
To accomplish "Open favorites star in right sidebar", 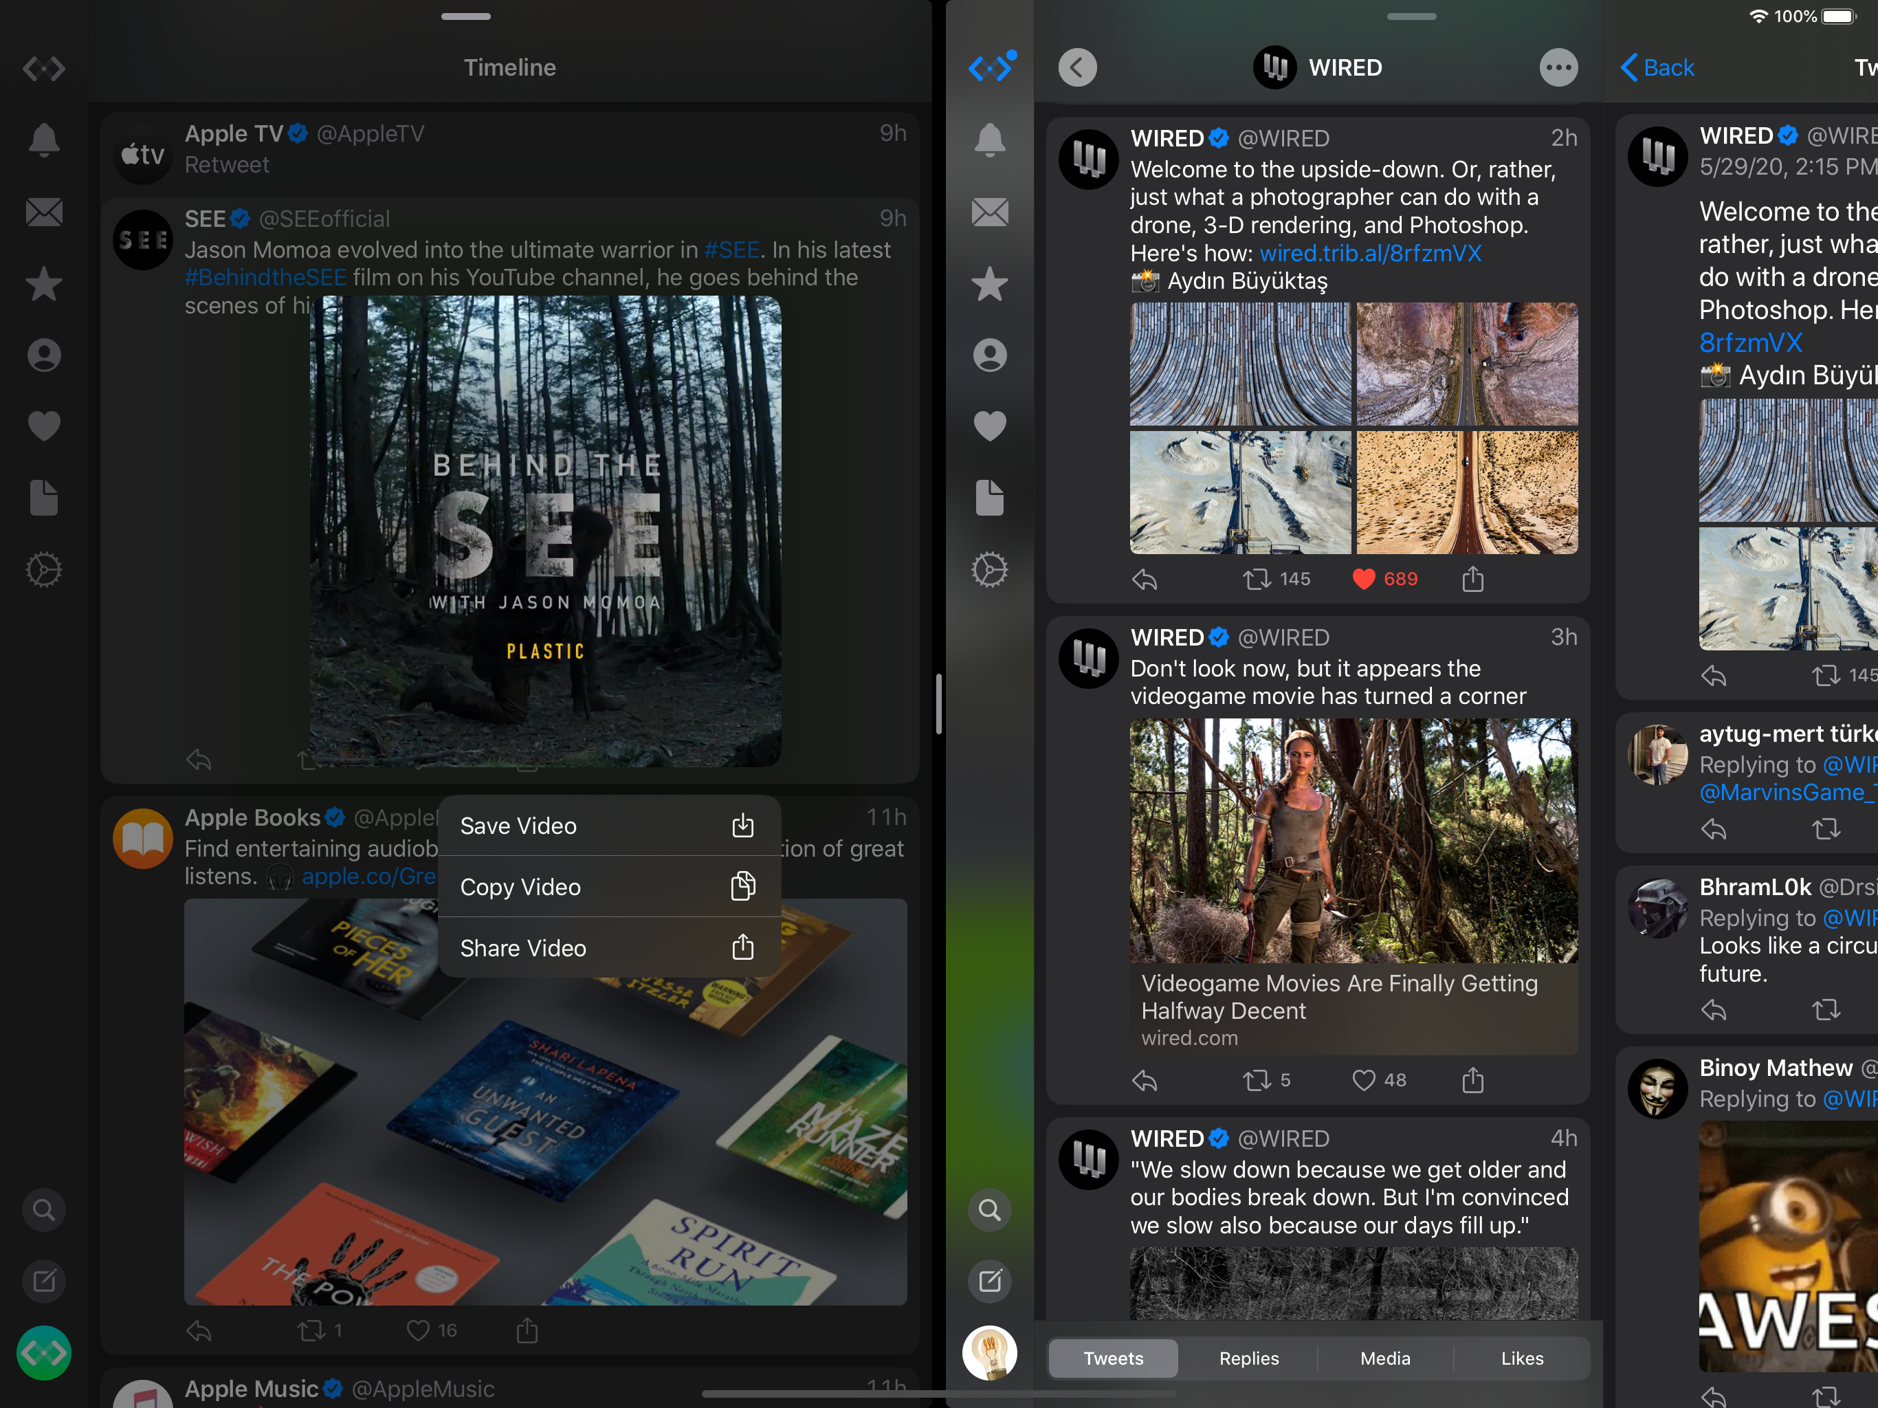I will click(989, 284).
